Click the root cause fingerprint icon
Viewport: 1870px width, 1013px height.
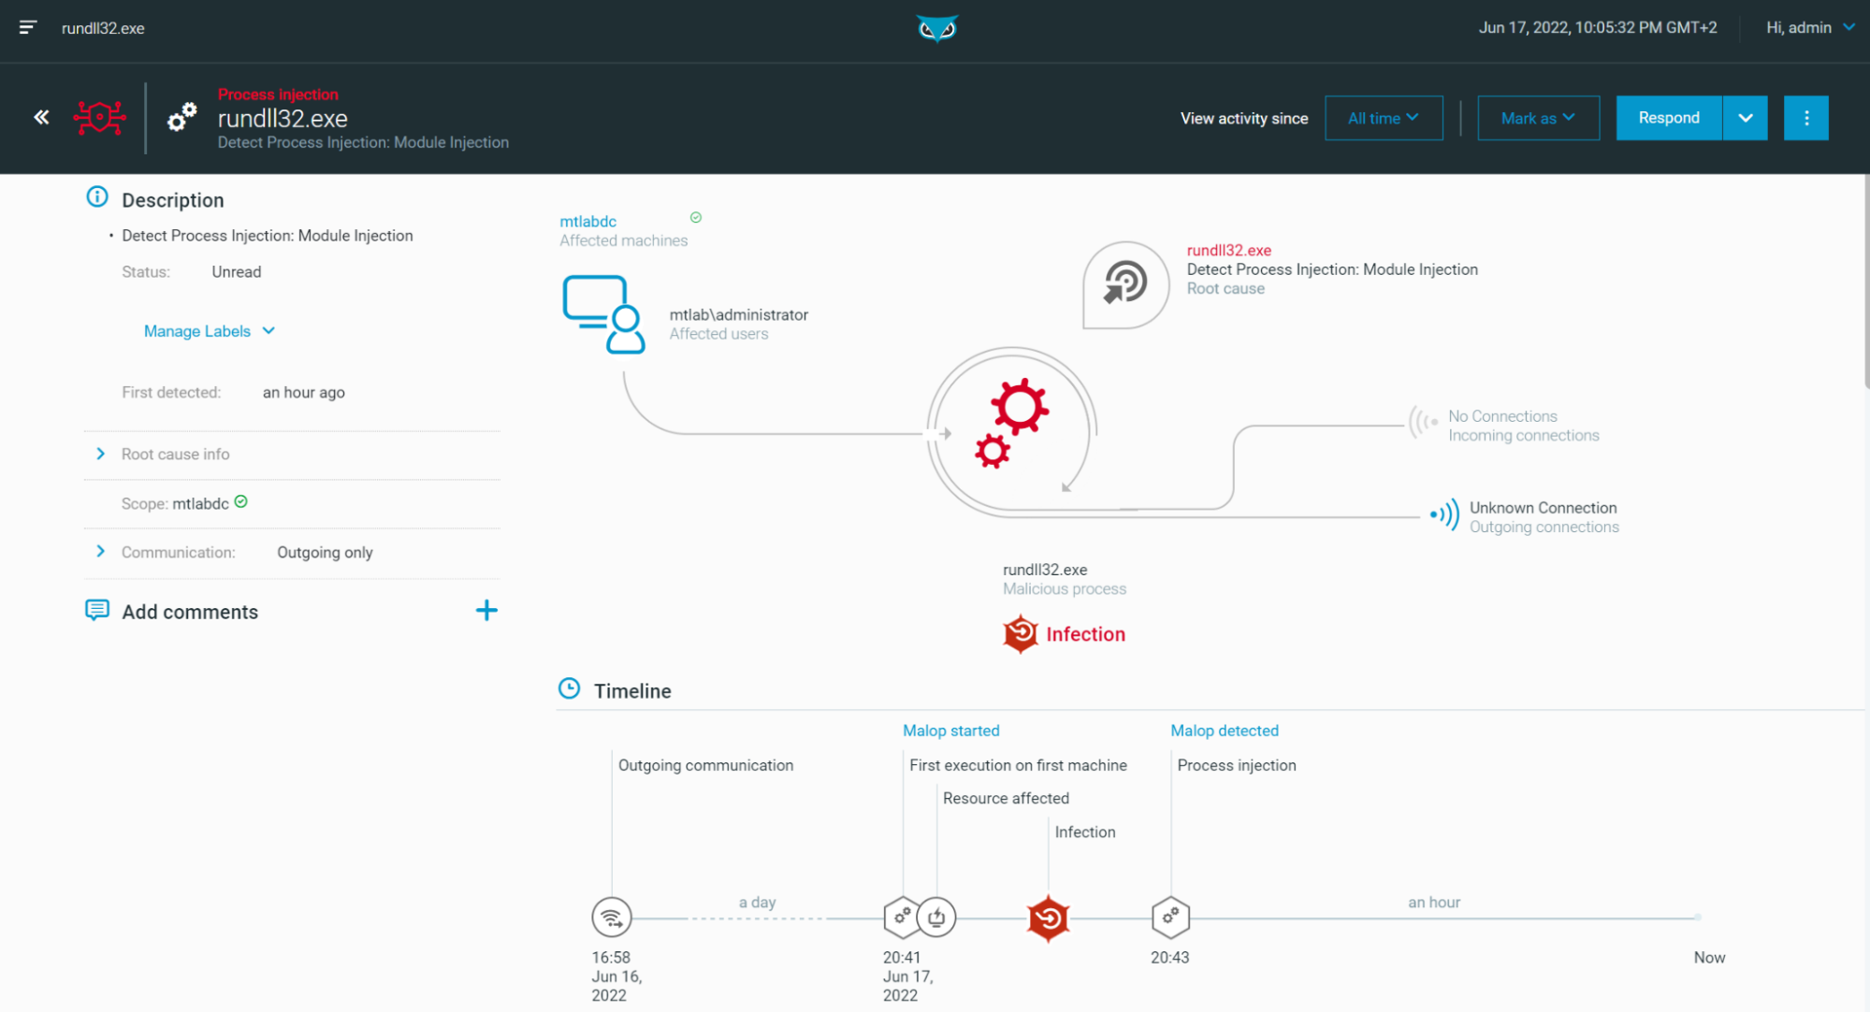tap(1125, 284)
